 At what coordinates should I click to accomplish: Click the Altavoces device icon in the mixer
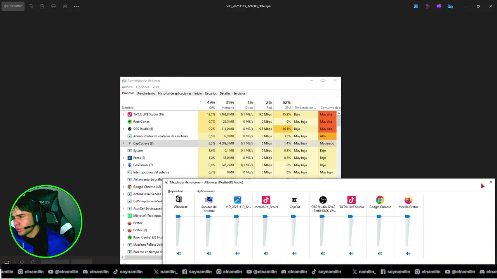click(x=179, y=199)
